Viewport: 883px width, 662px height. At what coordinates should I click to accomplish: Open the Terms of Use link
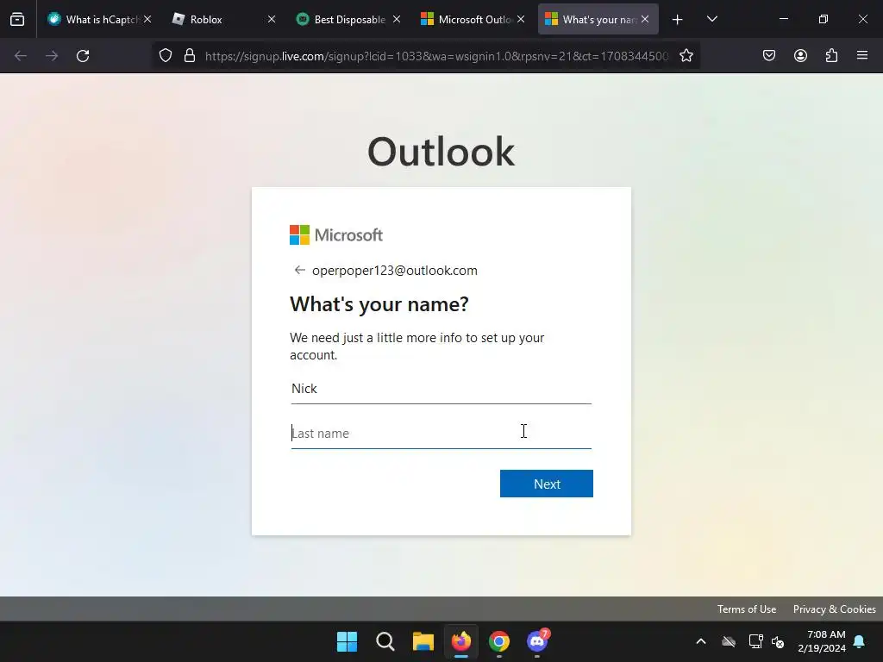(746, 609)
